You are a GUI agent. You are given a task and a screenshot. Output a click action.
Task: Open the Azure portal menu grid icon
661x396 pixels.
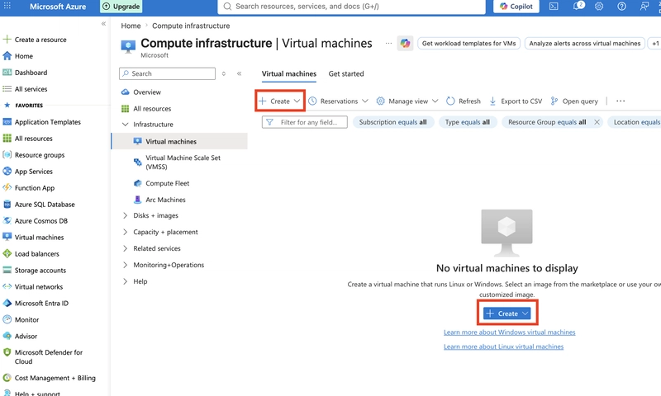(7, 7)
